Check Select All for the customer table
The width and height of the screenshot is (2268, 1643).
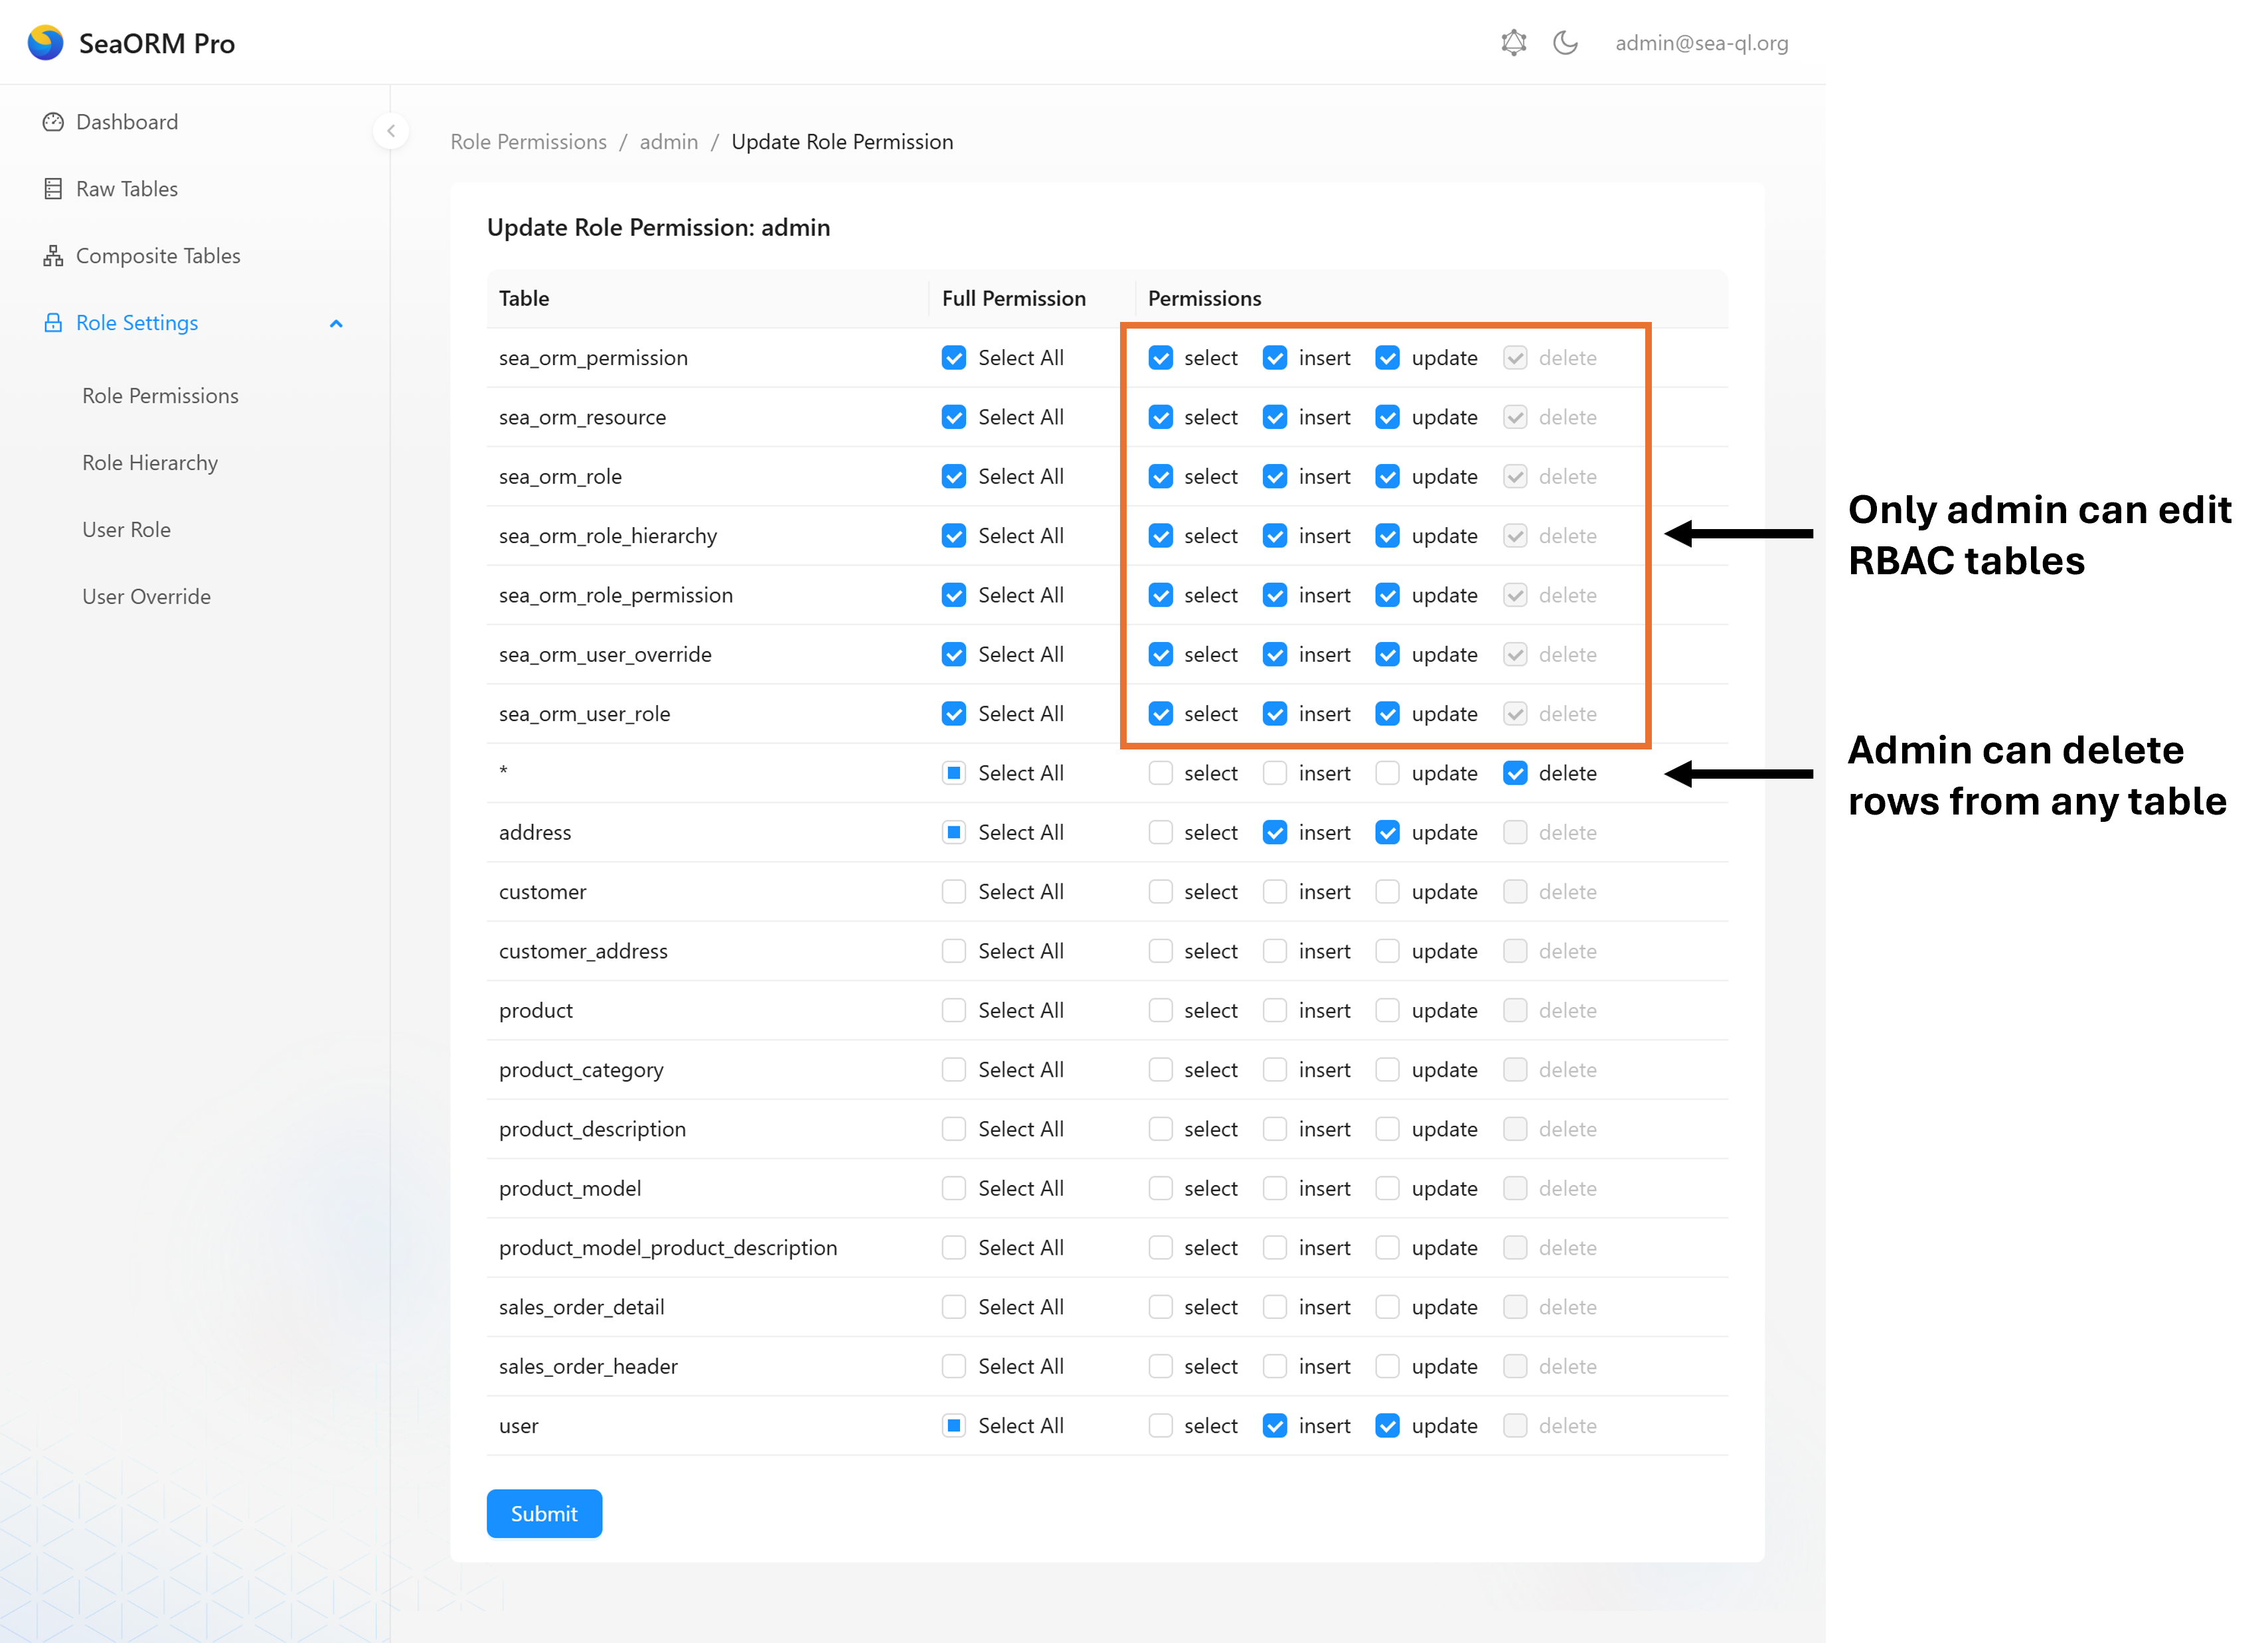pos(953,892)
